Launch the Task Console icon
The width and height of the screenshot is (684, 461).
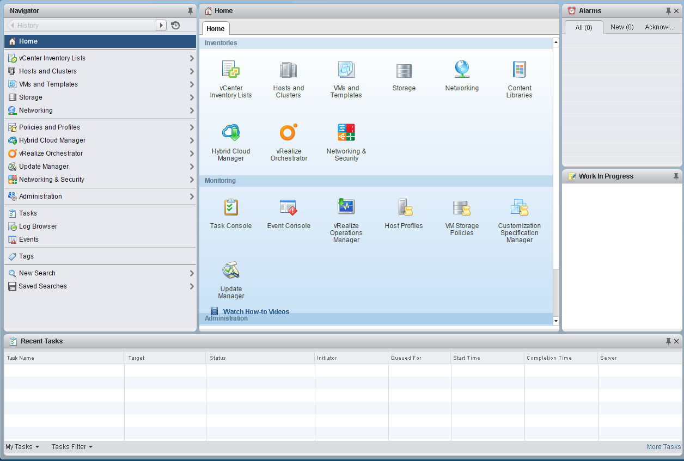[231, 207]
